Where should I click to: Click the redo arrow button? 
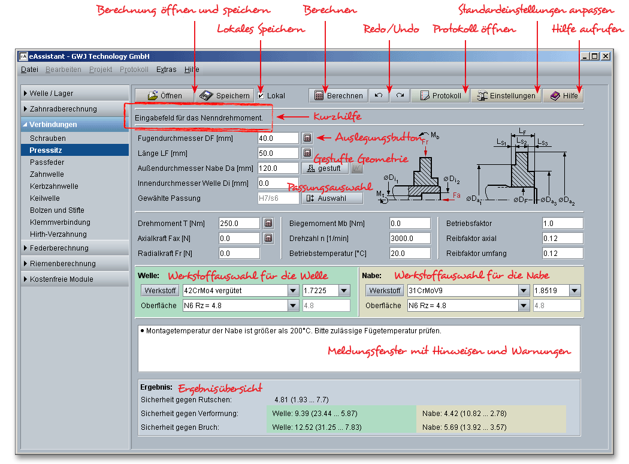(x=400, y=95)
